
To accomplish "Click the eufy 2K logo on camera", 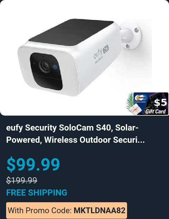I will 101,53.
